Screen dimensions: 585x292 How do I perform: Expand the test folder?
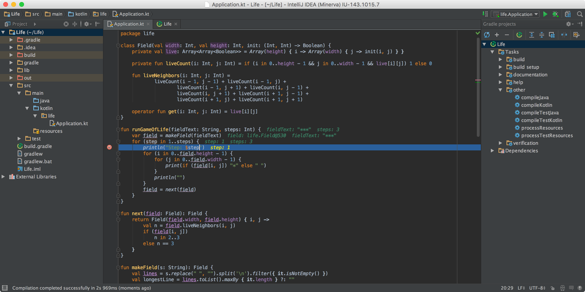(x=19, y=139)
